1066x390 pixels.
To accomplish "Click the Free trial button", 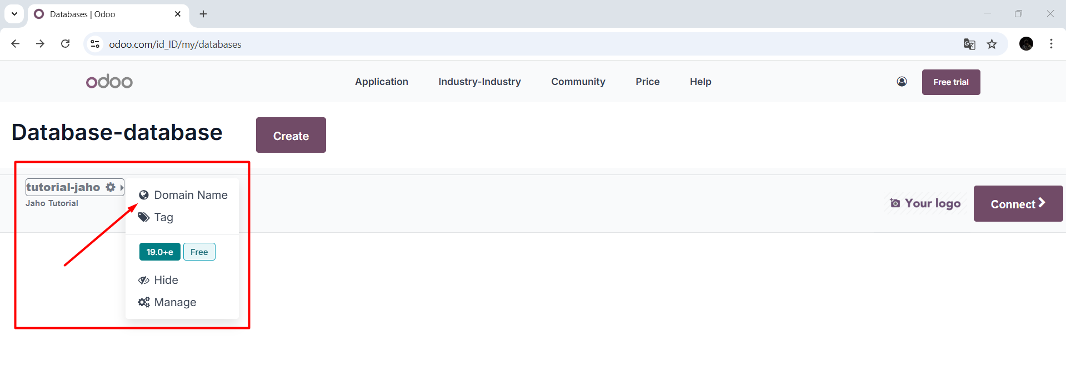I will pos(950,82).
